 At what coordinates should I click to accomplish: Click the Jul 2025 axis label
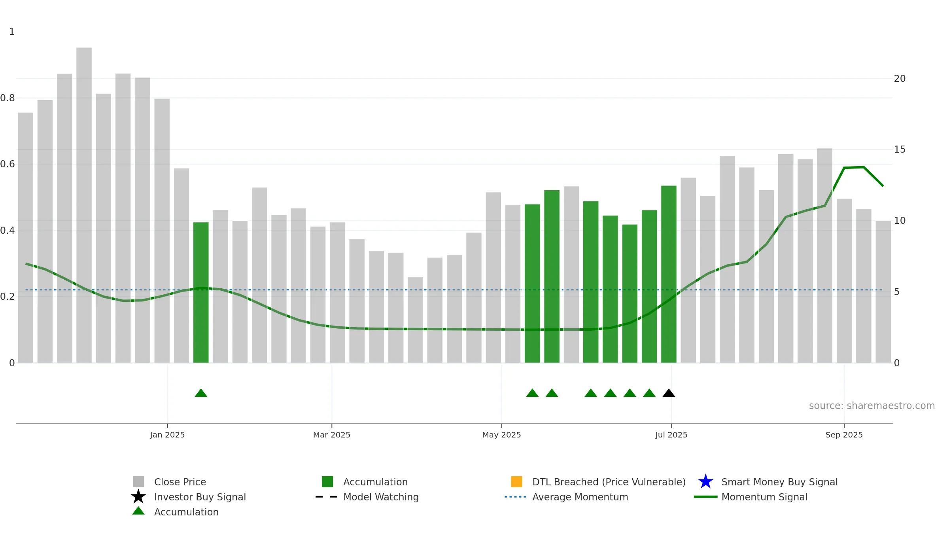[x=671, y=435]
